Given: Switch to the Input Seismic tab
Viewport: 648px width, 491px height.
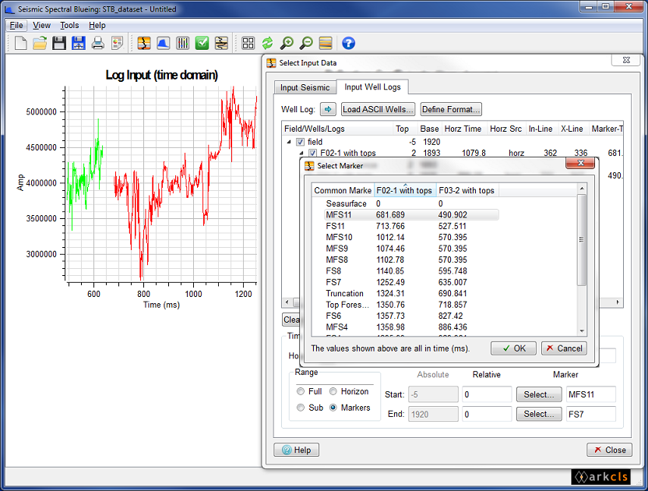Looking at the screenshot, I should pos(305,88).
